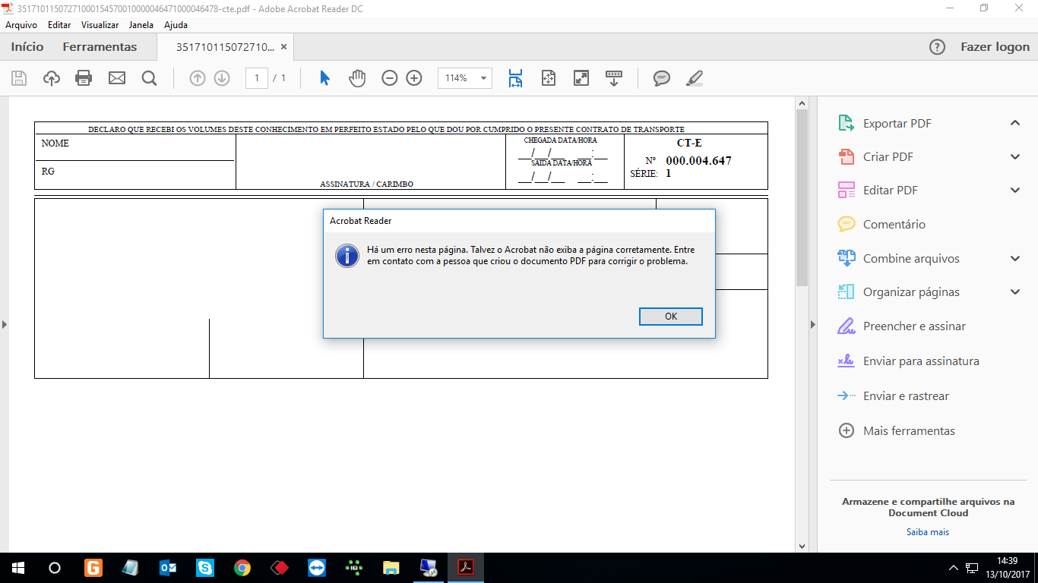Click Fazer logon to sign in
The image size is (1038, 583).
(x=995, y=47)
